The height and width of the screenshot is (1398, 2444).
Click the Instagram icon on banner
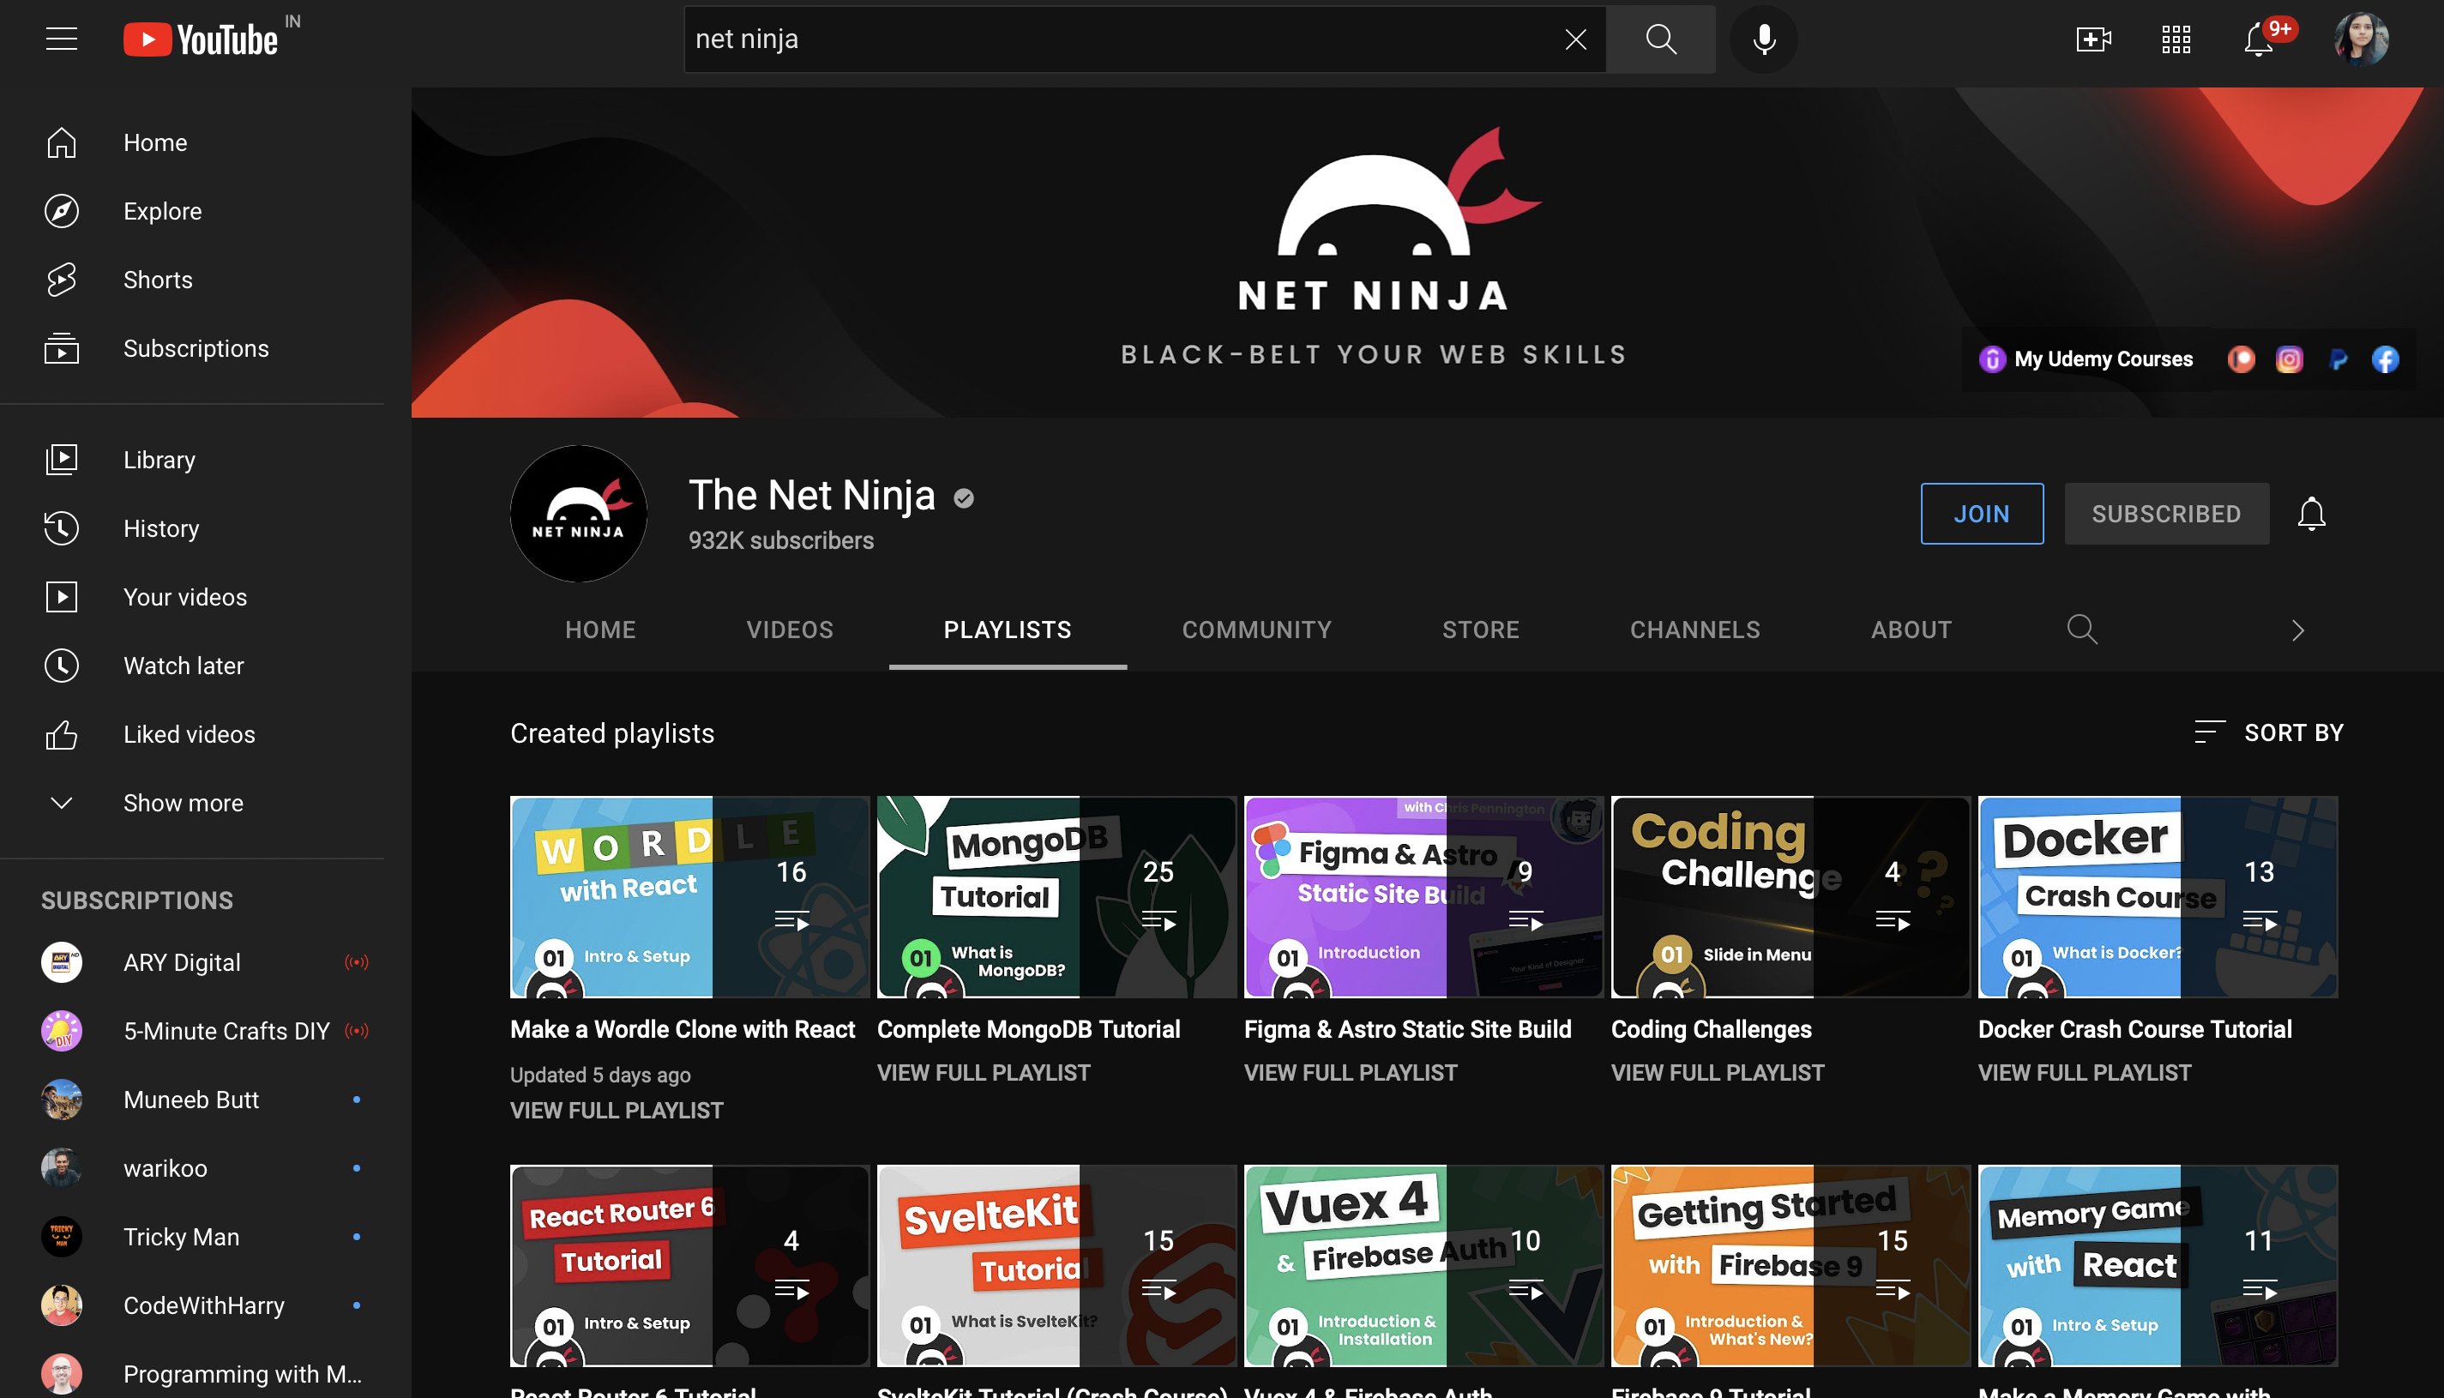(x=2289, y=359)
